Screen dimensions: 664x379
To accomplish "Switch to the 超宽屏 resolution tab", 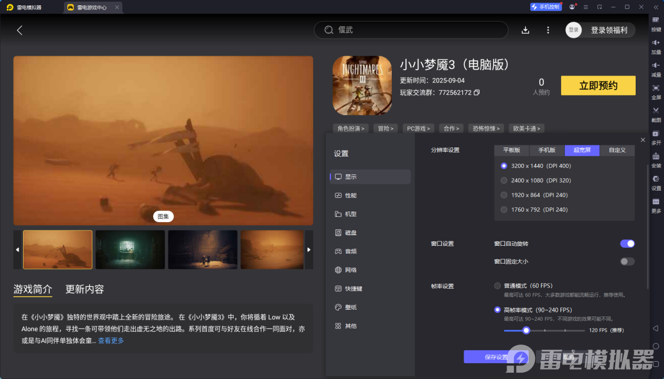I will [x=582, y=150].
